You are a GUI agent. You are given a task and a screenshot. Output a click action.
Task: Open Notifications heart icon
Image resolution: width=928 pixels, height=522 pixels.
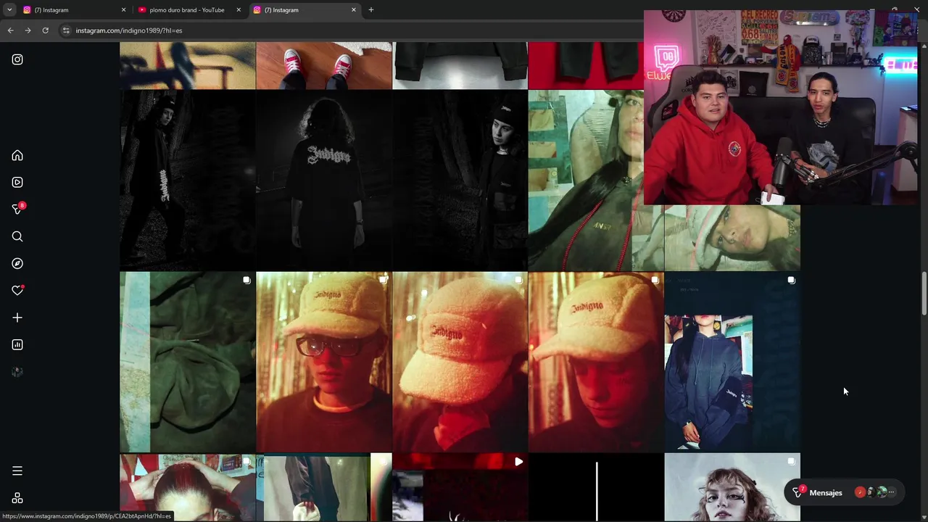pos(17,290)
